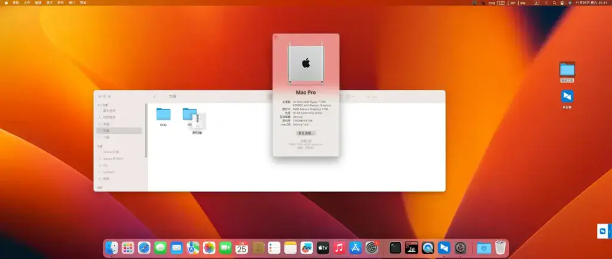This screenshot has height=259, width=612.
Task: Open the 显示 menu
Action: pos(49,3)
